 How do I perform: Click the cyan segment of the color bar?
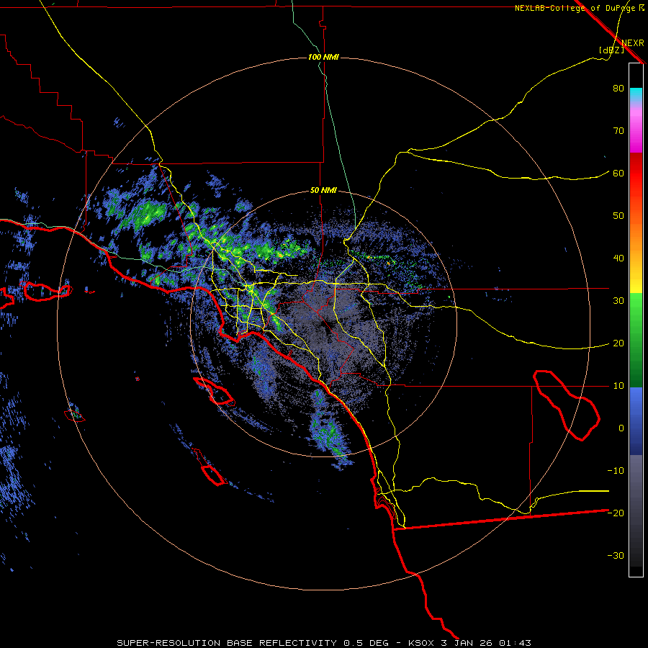(x=636, y=94)
